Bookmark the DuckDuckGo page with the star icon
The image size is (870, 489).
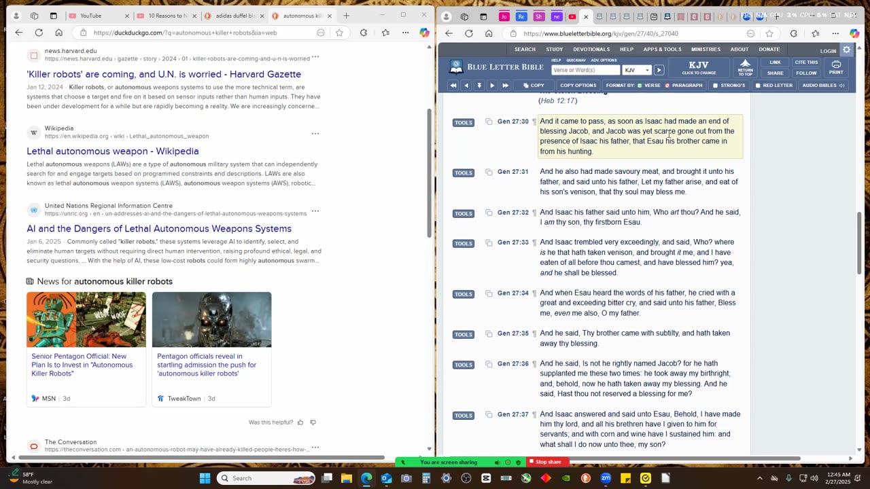click(339, 33)
